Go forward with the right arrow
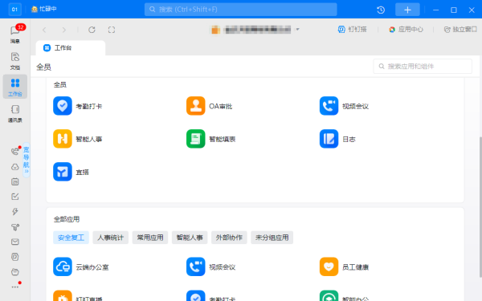 point(64,30)
